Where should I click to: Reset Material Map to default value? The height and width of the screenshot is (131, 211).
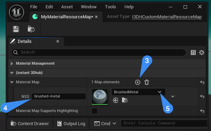pos(202,82)
